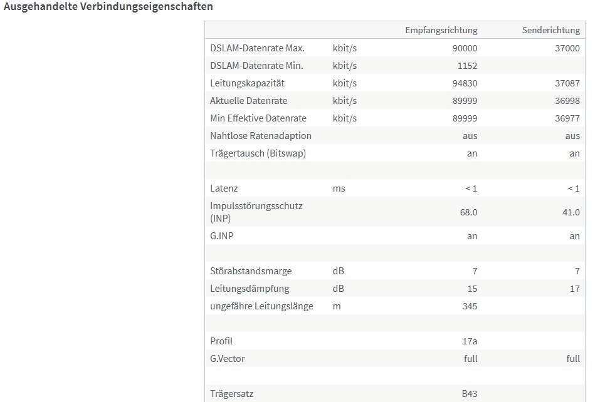
Task: Click the Profil value 17a
Action: point(470,341)
